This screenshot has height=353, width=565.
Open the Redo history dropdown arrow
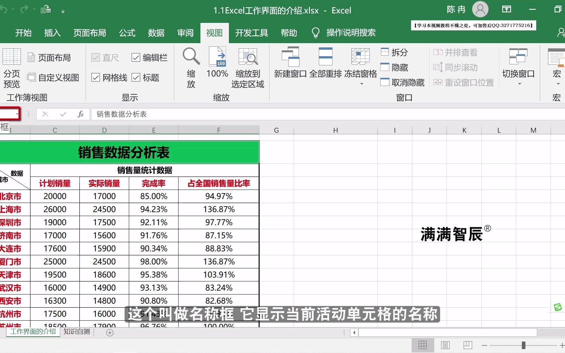click(34, 9)
